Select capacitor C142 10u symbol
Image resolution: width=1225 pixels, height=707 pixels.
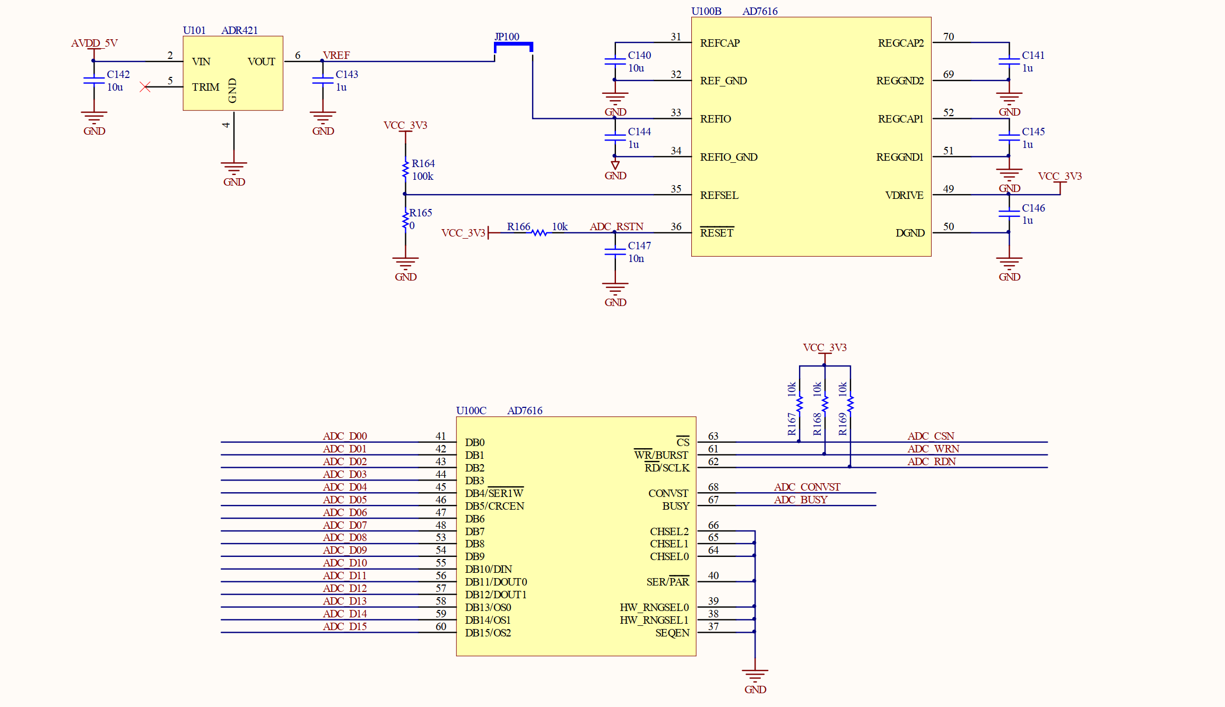94,81
